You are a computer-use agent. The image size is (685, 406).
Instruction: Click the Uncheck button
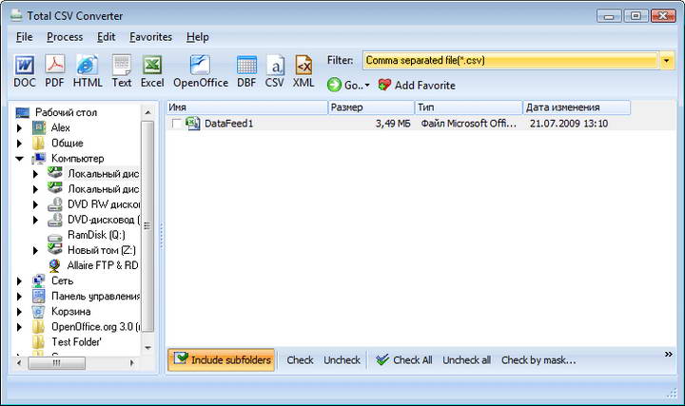342,360
